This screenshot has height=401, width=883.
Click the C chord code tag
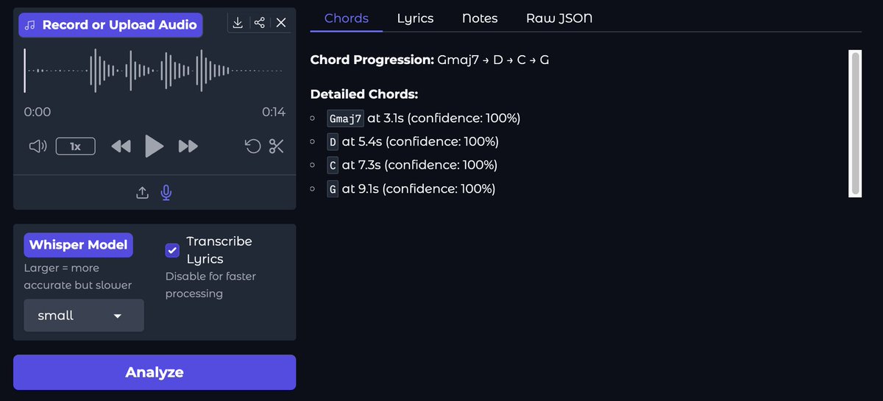pos(333,166)
